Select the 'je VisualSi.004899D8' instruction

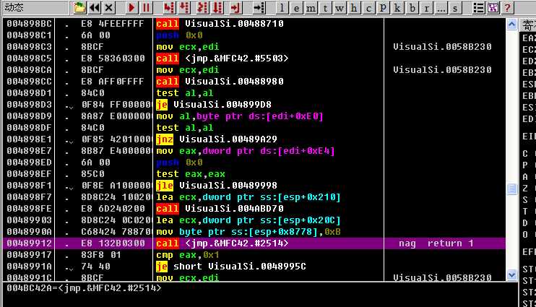(214, 105)
